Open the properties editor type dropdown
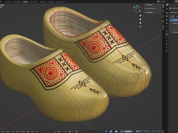This screenshot has height=133, width=178. pyautogui.click(x=168, y=4)
